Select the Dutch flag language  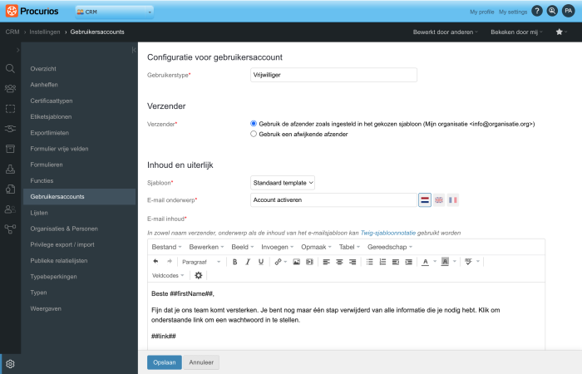[x=425, y=200]
